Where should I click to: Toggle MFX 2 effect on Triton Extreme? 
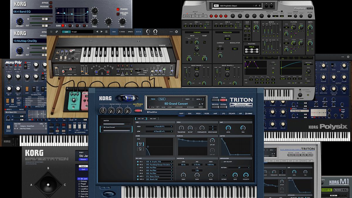pyautogui.click(x=138, y=179)
